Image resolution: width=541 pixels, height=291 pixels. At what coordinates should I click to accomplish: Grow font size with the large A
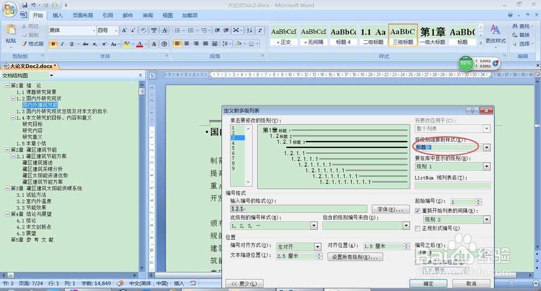124,30
